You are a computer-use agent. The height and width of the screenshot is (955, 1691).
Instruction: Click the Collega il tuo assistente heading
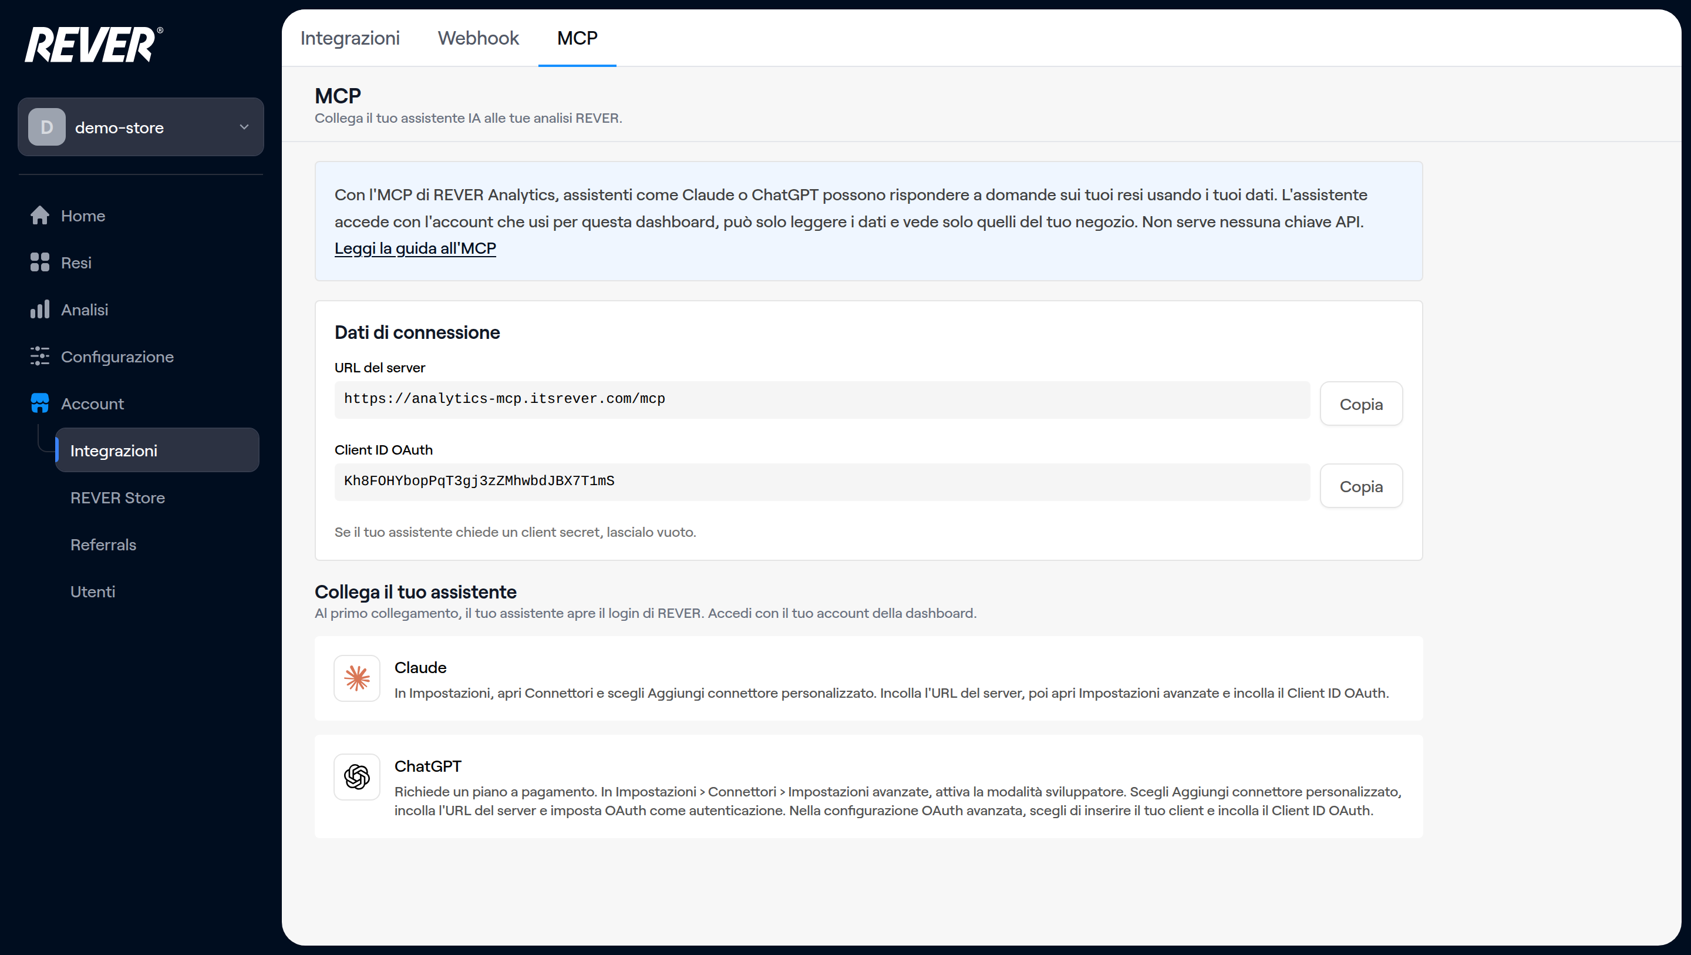click(416, 592)
